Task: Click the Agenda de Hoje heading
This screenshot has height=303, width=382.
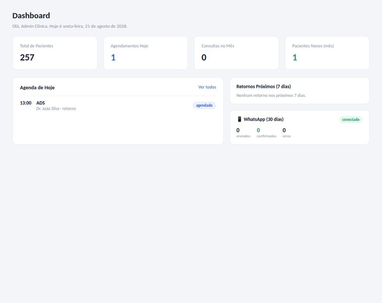Action: pyautogui.click(x=37, y=87)
